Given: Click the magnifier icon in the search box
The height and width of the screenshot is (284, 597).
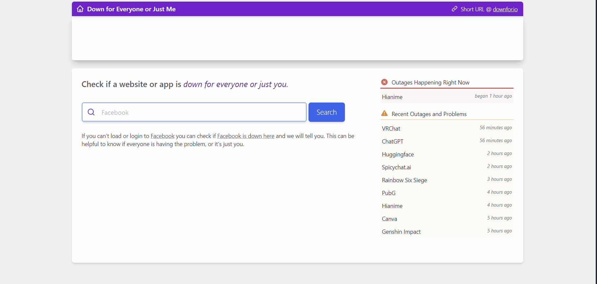Looking at the screenshot, I should (91, 112).
